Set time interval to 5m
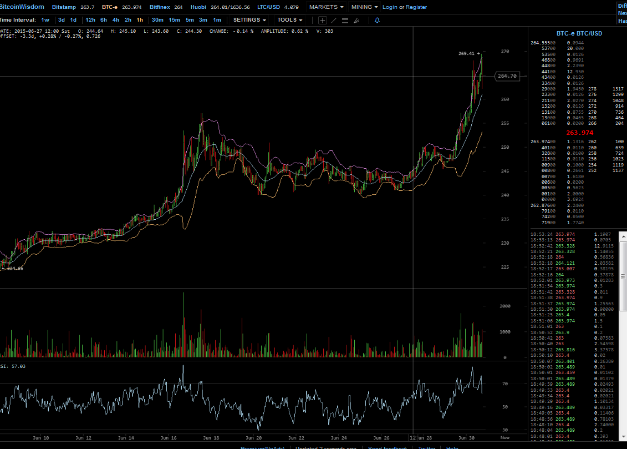The height and width of the screenshot is (449, 627). coord(190,19)
